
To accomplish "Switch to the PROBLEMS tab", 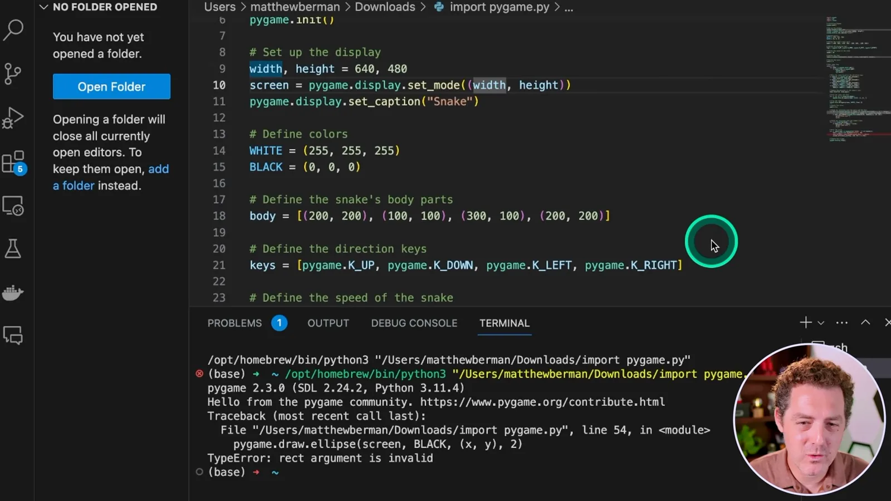I will pyautogui.click(x=234, y=323).
